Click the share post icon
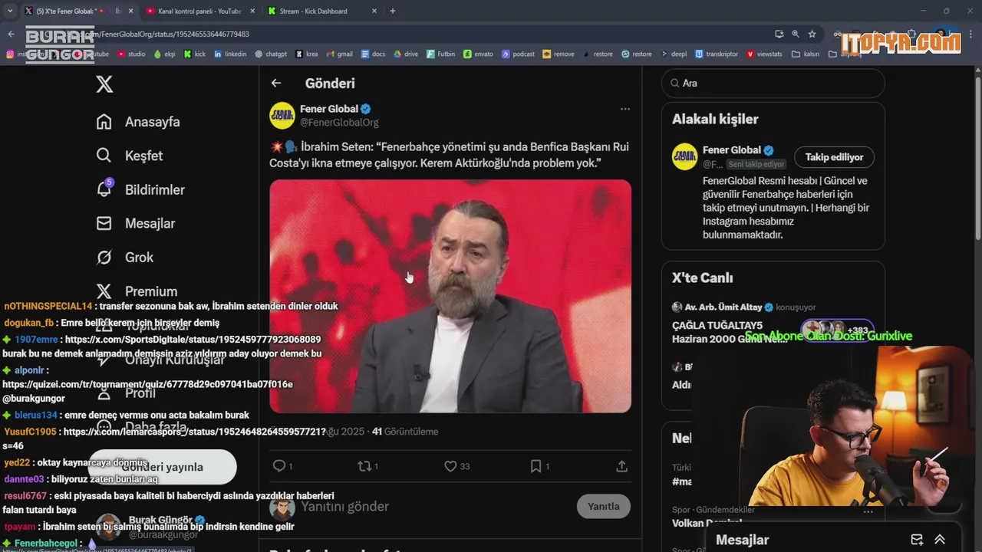The width and height of the screenshot is (982, 552). 622,466
